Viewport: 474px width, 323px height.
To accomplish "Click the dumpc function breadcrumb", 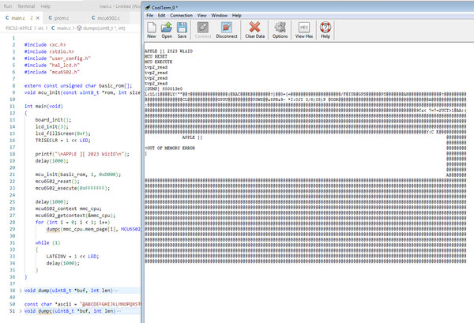I will coord(104,28).
